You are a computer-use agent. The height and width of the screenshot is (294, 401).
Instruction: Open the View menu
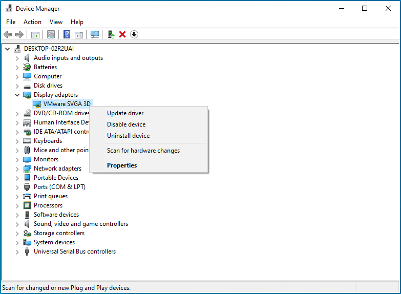(x=56, y=22)
